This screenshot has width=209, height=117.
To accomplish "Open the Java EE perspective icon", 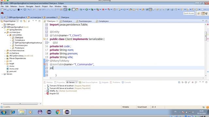I will tap(203, 13).
